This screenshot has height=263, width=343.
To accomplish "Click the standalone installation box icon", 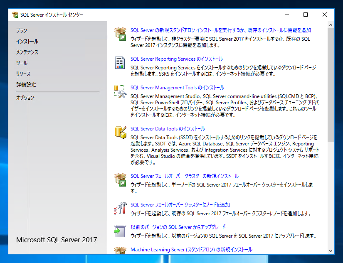I will [120, 34].
